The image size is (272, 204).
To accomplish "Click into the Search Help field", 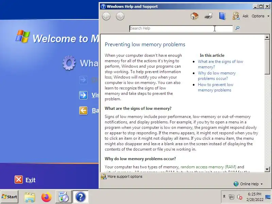I will [x=181, y=29].
